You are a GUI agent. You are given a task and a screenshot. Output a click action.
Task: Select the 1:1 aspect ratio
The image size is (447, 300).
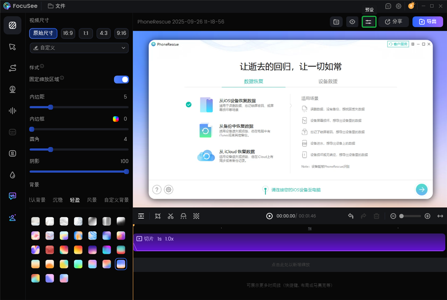[86, 33]
